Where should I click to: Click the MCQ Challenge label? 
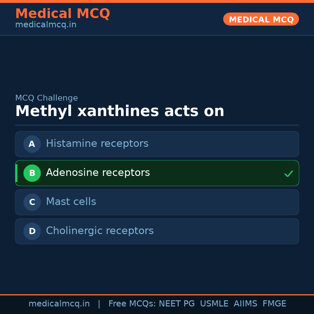(47, 98)
